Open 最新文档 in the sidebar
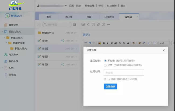This screenshot has height=111, width=175. [13, 25]
